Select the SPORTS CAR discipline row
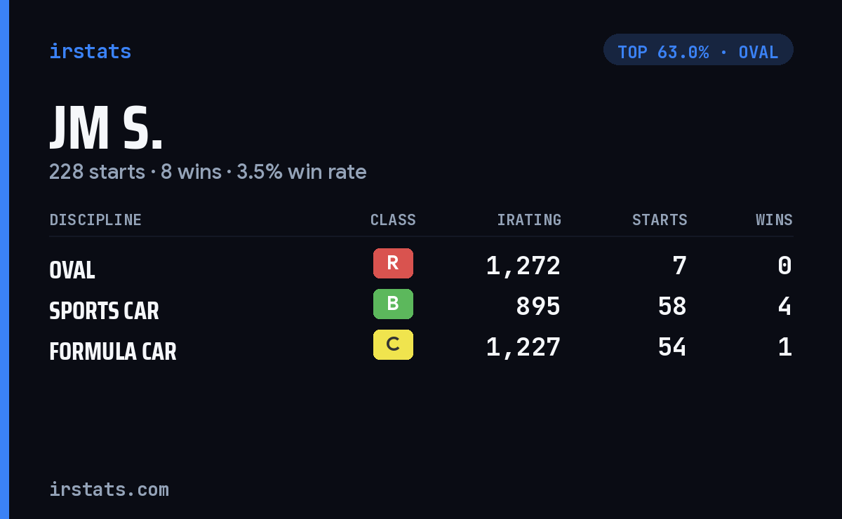The width and height of the screenshot is (842, 519). pyautogui.click(x=421, y=307)
